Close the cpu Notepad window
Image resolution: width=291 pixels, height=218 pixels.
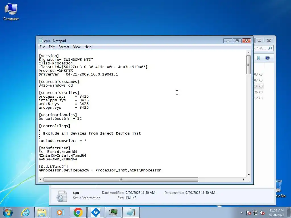pyautogui.click(x=246, y=41)
